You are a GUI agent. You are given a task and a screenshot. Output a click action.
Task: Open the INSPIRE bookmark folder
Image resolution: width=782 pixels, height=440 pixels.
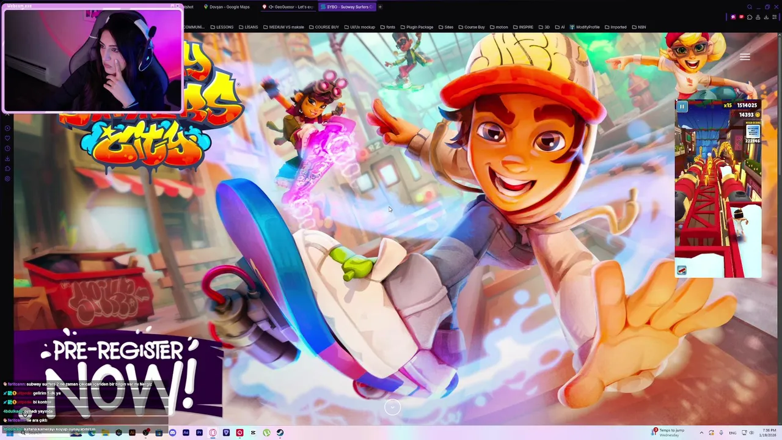522,27
